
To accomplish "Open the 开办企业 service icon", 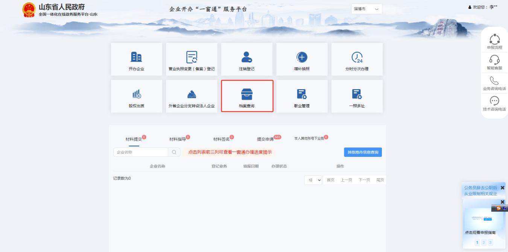I will coord(136,57).
